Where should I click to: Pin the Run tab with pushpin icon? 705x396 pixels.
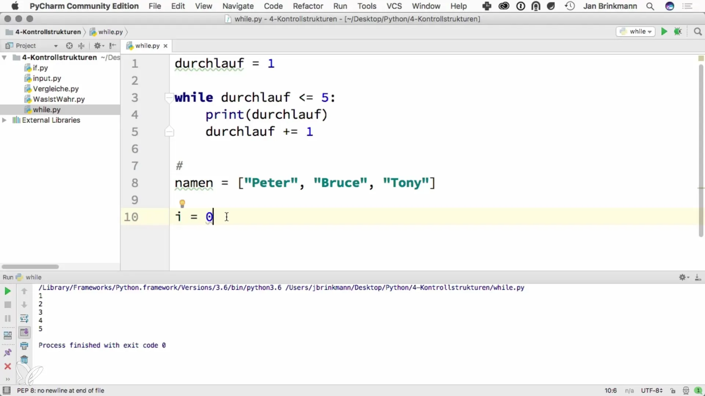click(x=7, y=352)
